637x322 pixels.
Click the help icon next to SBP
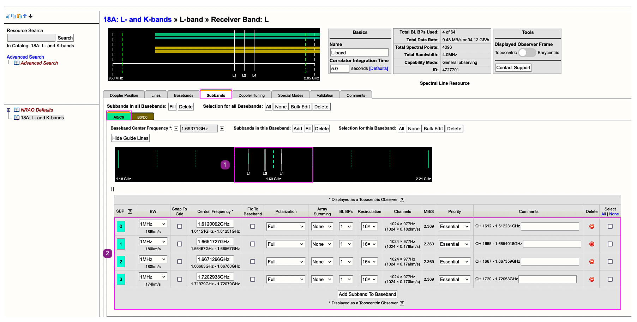(x=130, y=211)
